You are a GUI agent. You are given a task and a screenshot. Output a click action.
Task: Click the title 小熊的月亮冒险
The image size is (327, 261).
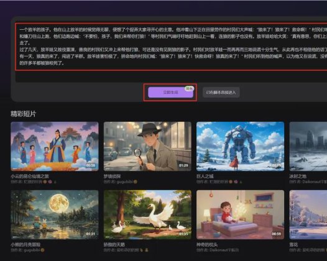click(x=25, y=244)
